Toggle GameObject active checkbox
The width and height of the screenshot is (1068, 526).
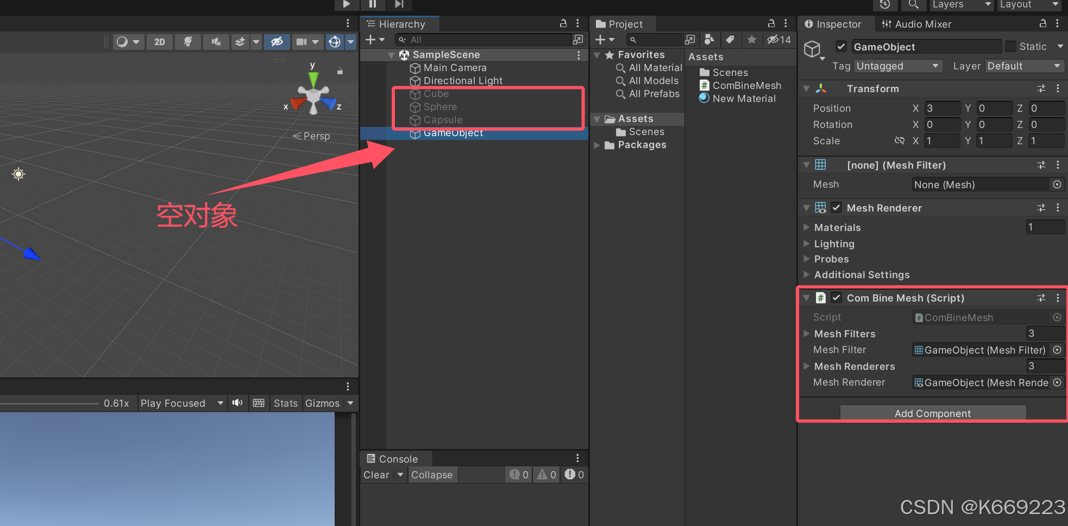841,47
